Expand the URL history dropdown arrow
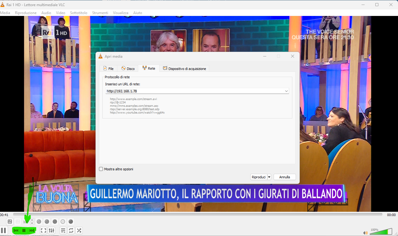The image size is (398, 236). (286, 91)
